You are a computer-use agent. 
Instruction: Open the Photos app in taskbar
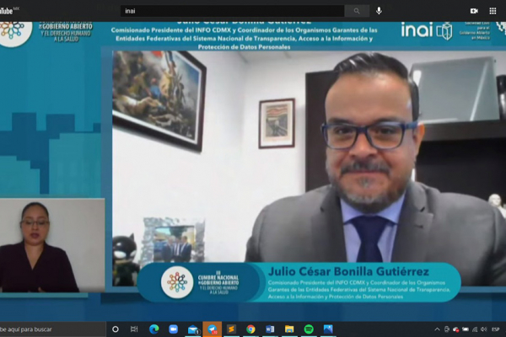pos(328,329)
